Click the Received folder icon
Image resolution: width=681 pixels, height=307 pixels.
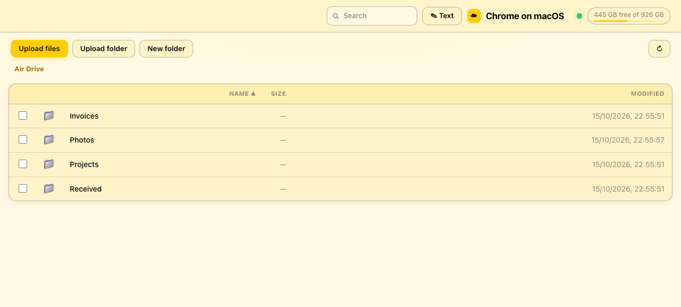click(x=49, y=188)
